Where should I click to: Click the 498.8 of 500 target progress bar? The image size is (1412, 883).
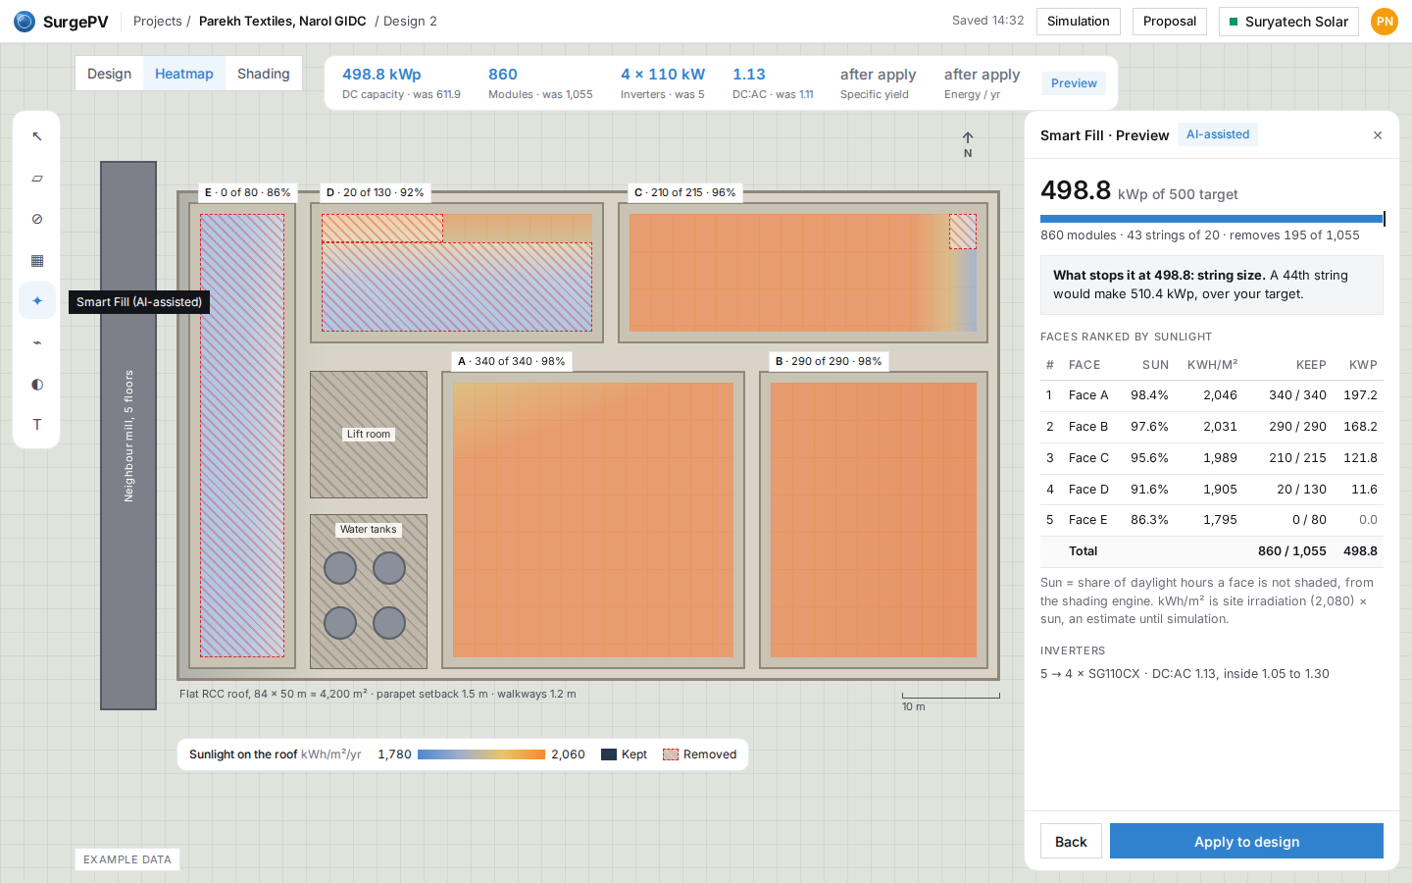[1212, 219]
